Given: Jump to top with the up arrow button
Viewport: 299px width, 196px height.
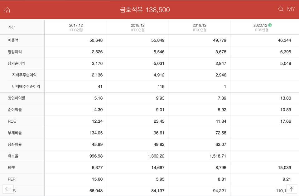Looking at the screenshot, I should (x=292, y=189).
